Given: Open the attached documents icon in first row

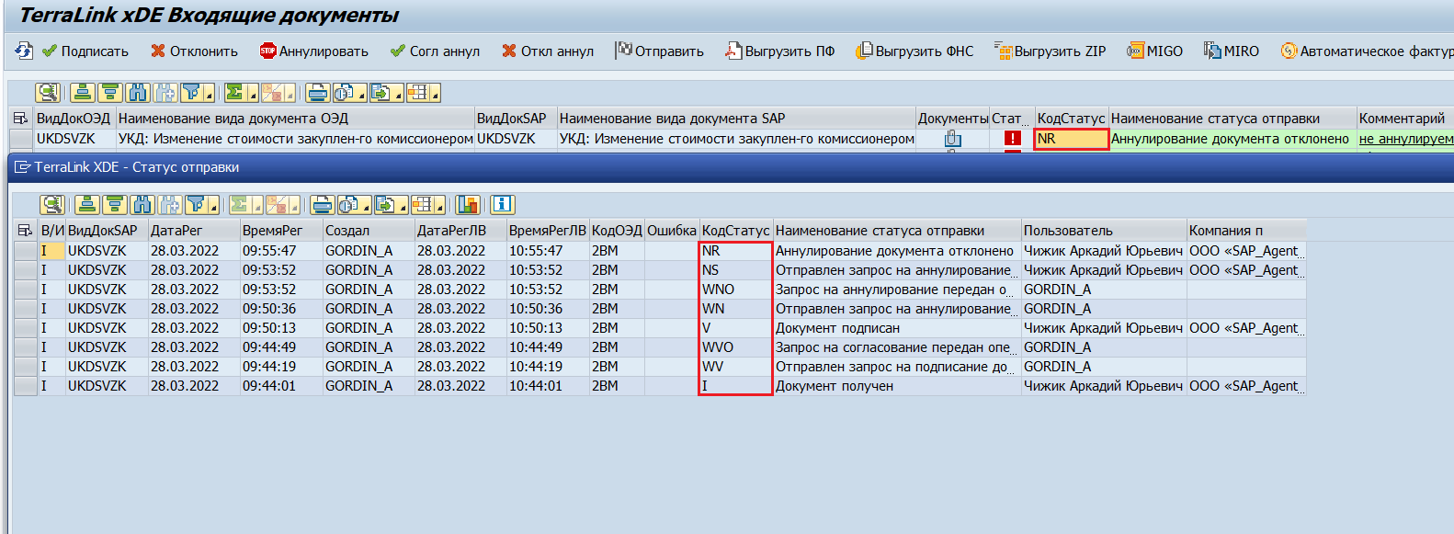Looking at the screenshot, I should (x=952, y=139).
